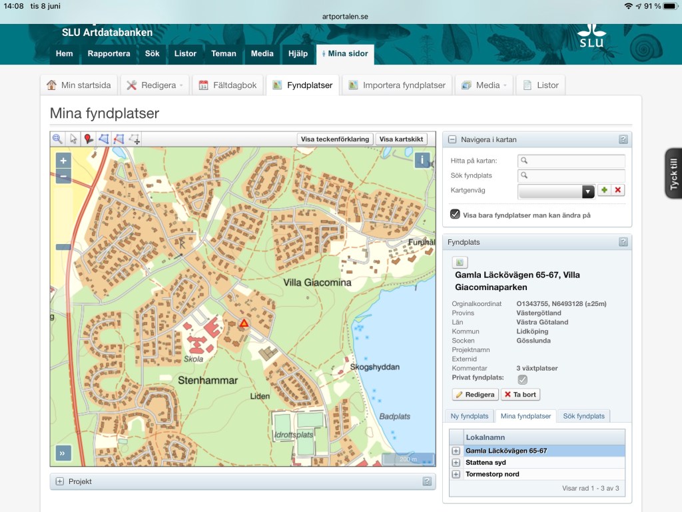The height and width of the screenshot is (512, 682).
Task: Choose the red point marker tool
Action: click(89, 139)
